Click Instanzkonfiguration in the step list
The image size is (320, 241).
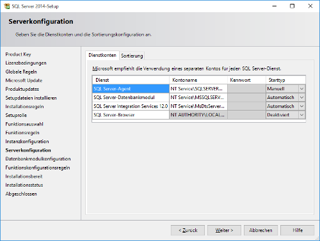pyautogui.click(x=27, y=141)
